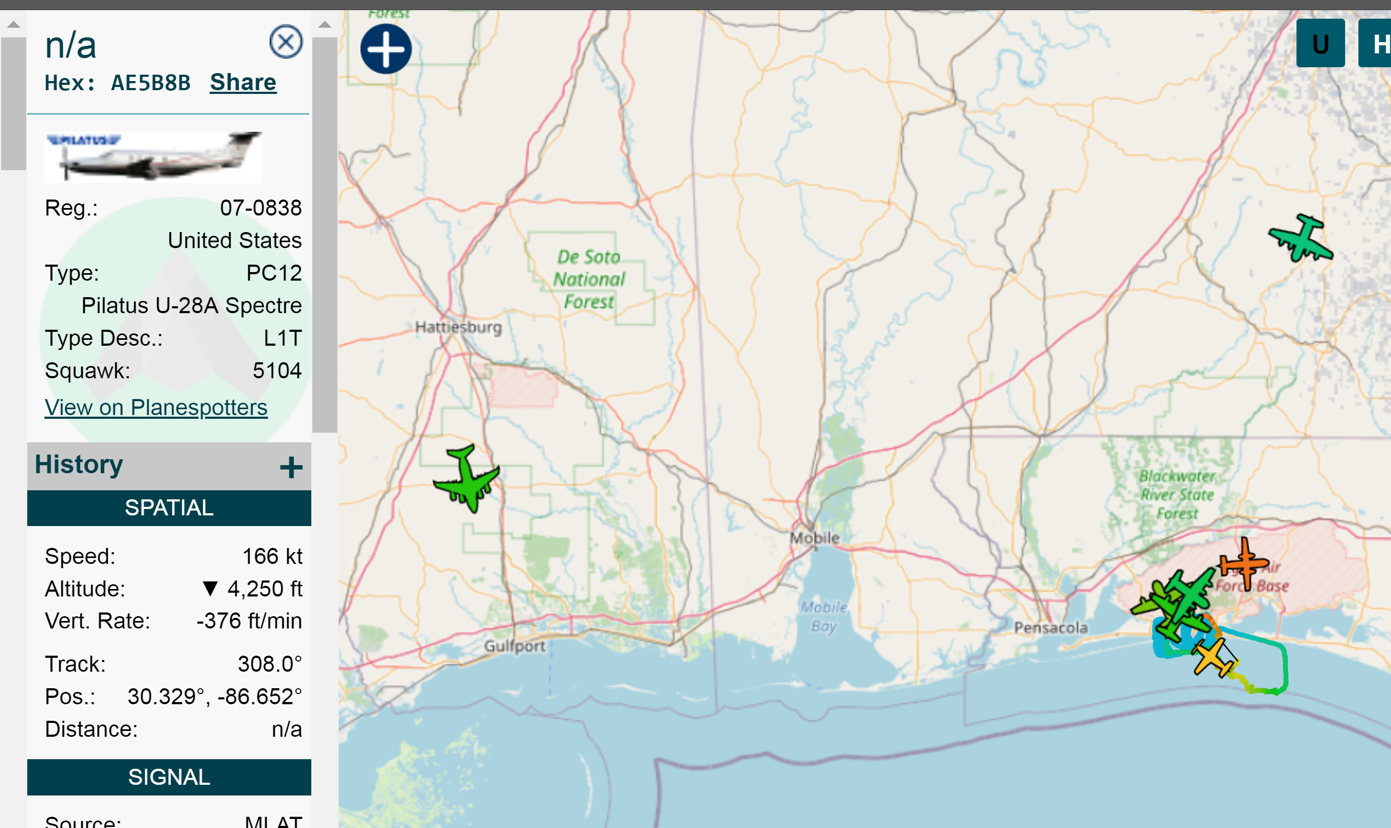Click Pilatus U-28A Spectre text
Viewport: 1391px width, 828px height.
(x=192, y=305)
